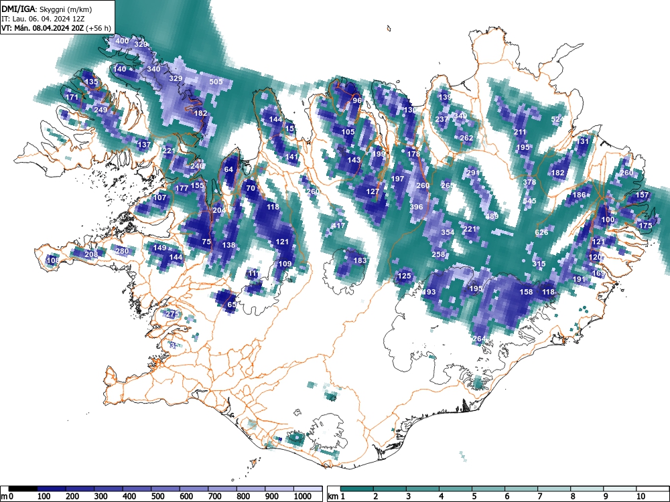Click the visibility value '125'

click(x=404, y=276)
